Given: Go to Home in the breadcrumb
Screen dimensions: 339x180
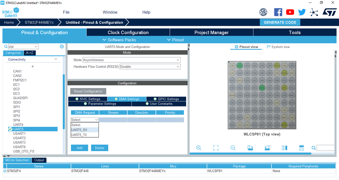Looking at the screenshot, I should (9, 22).
